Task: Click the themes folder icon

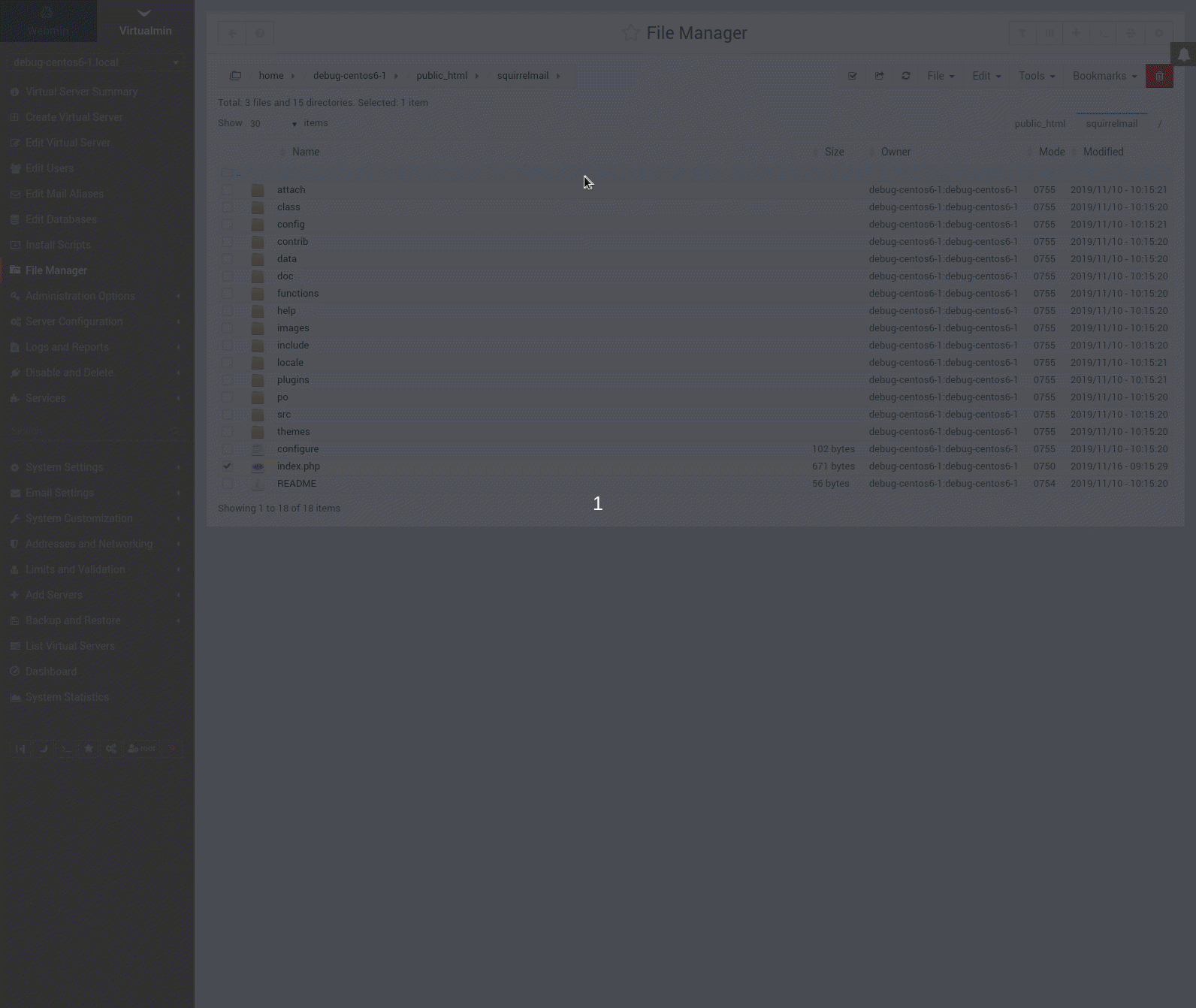Action: pos(258,432)
